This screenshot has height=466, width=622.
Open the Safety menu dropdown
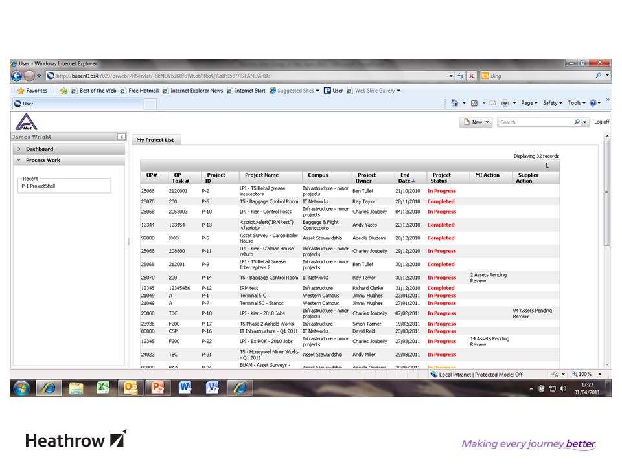553,103
